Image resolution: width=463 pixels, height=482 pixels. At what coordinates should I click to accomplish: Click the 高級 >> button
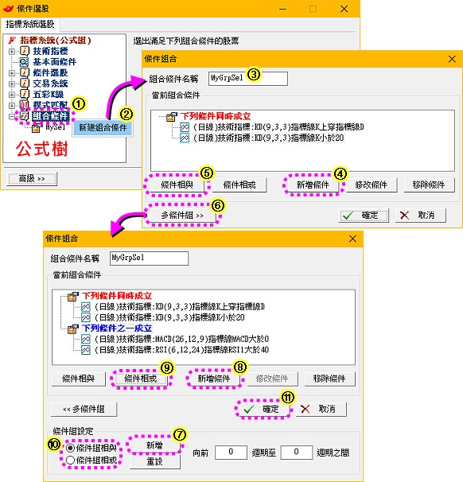32,179
